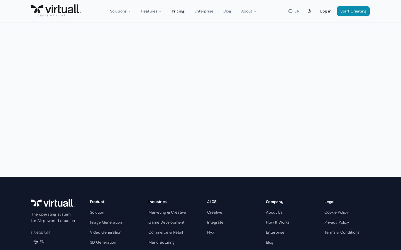Viewport: 401px width, 250px height.
Task: Toggle the light/dark theme sun icon
Action: (310, 11)
